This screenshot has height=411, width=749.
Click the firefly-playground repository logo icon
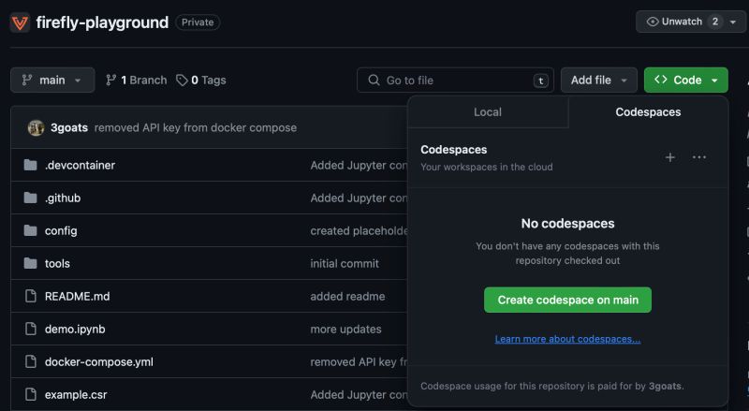(20, 22)
